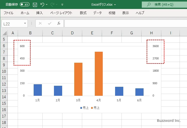Click the 300 label on the left axis
This screenshot has height=128, width=187.
[x=22, y=71]
